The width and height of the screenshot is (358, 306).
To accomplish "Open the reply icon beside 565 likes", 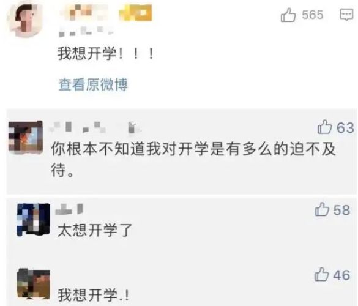I will pos(346,15).
